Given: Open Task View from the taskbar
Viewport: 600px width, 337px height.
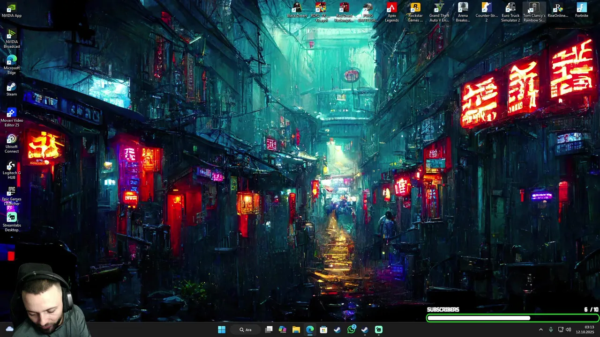Looking at the screenshot, I should (269, 330).
